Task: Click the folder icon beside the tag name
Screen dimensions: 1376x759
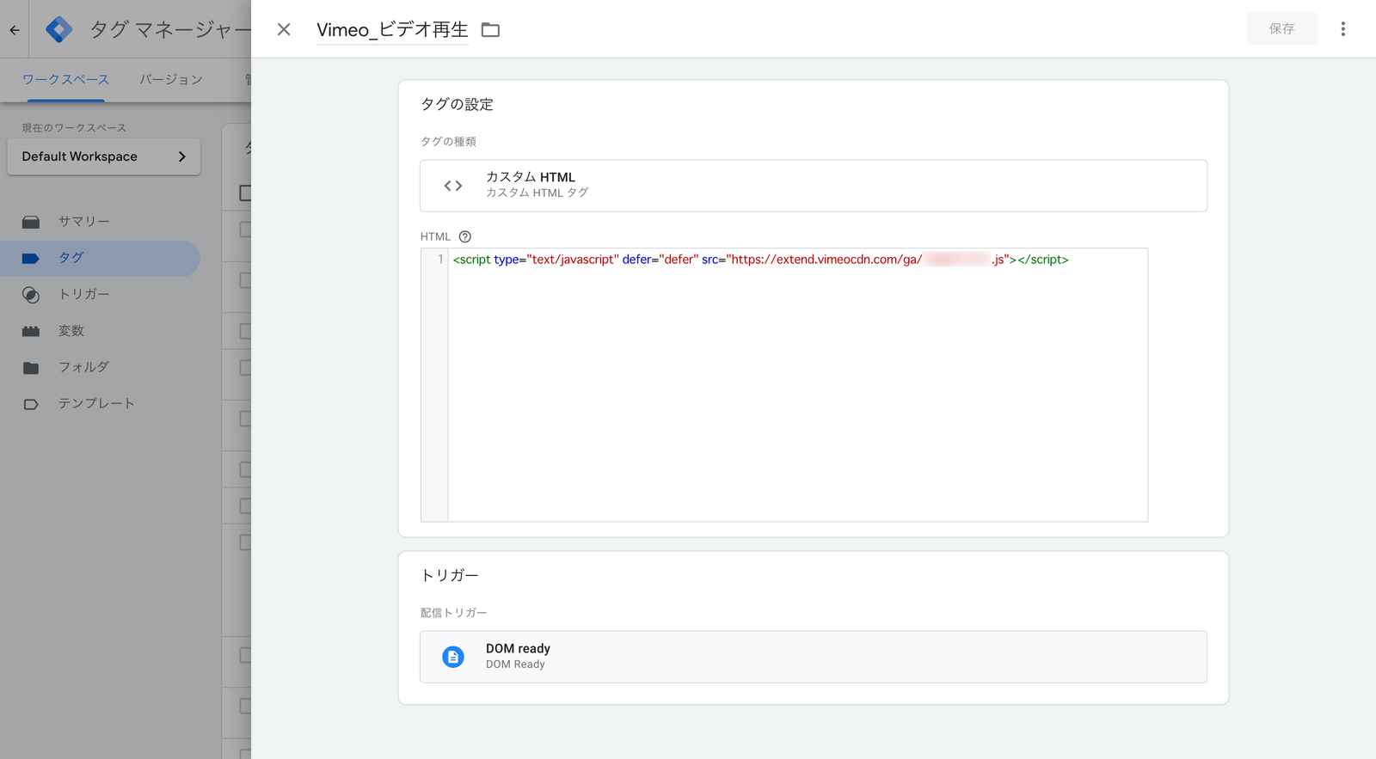Action: click(x=490, y=30)
